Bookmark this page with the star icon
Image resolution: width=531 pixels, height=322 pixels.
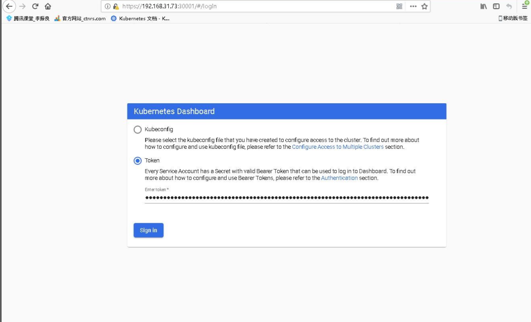coord(424,6)
